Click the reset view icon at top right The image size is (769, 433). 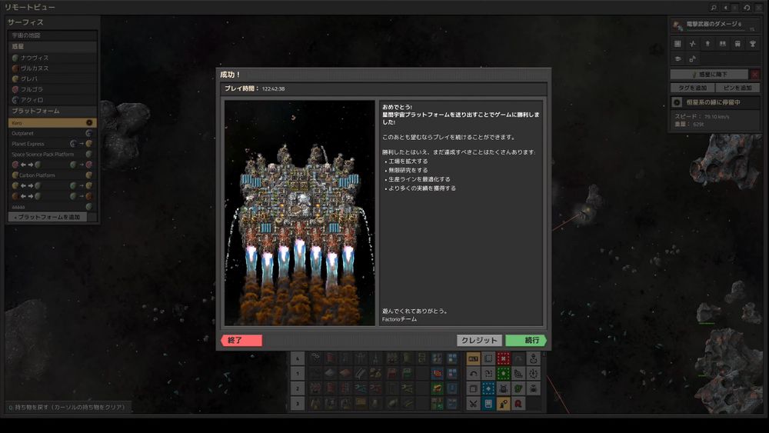[x=747, y=8]
